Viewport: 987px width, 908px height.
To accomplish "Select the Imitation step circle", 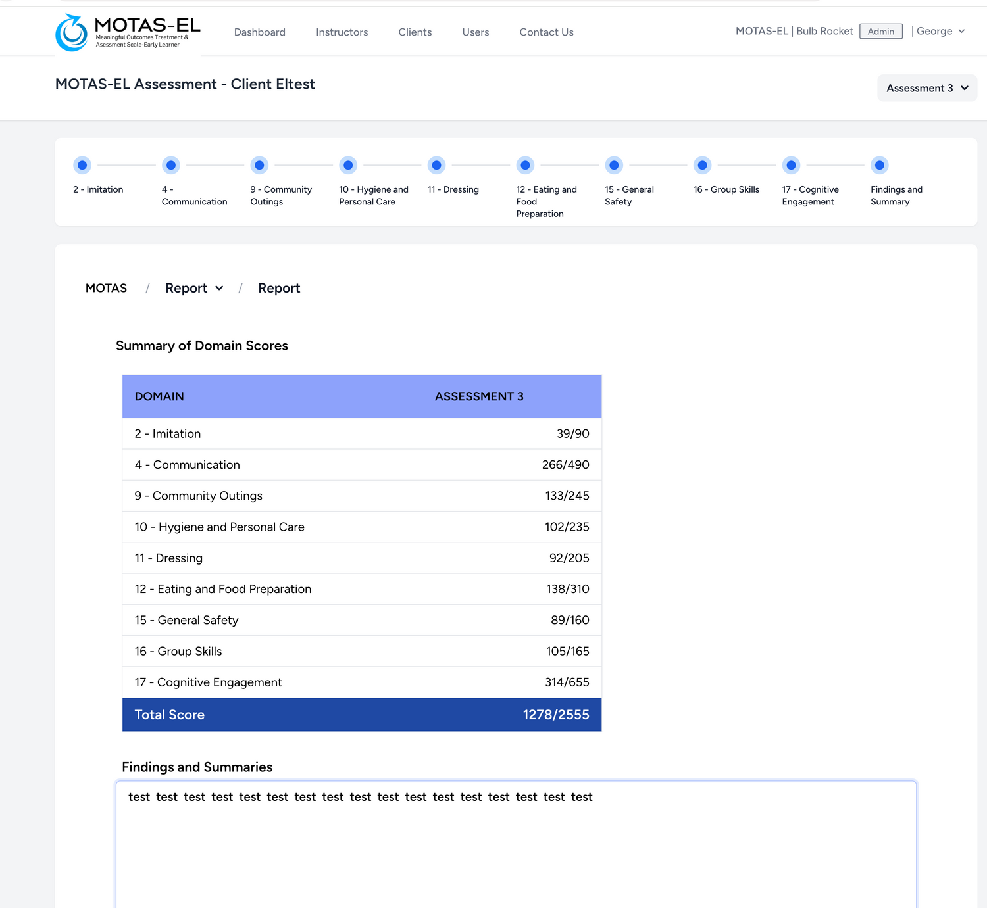I will [82, 165].
